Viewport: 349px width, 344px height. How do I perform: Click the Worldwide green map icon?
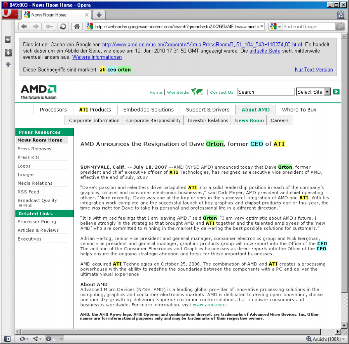tap(197, 92)
